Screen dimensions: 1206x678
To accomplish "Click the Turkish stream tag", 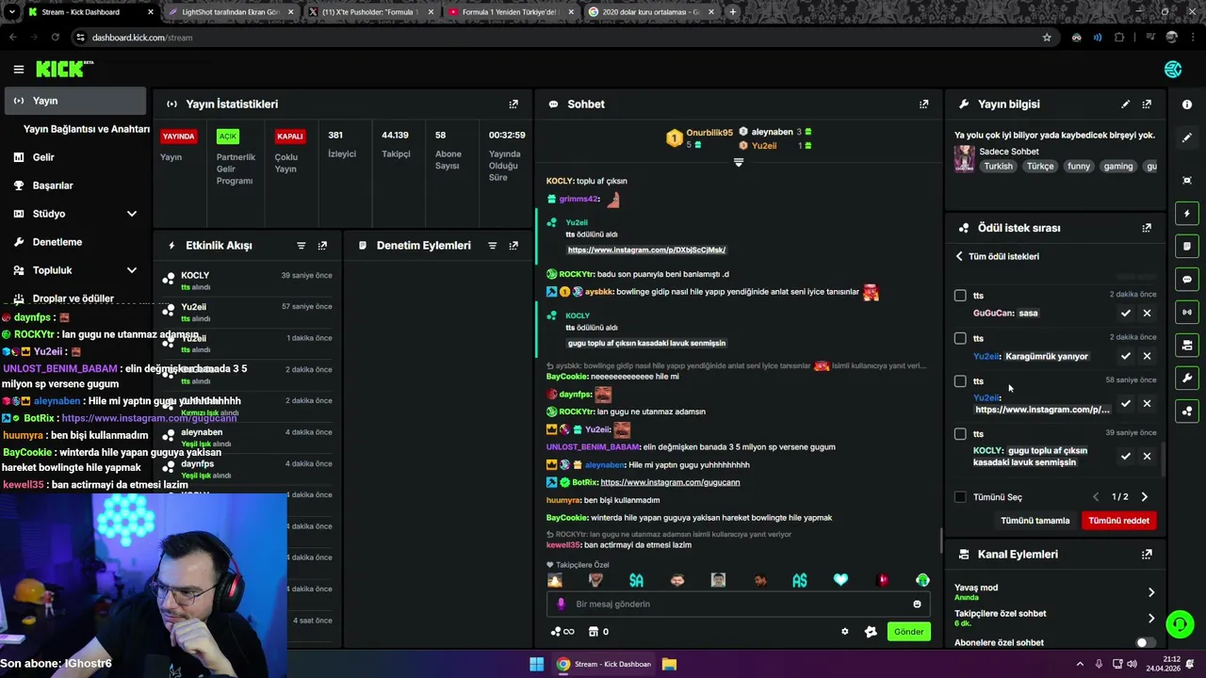I will [x=998, y=166].
